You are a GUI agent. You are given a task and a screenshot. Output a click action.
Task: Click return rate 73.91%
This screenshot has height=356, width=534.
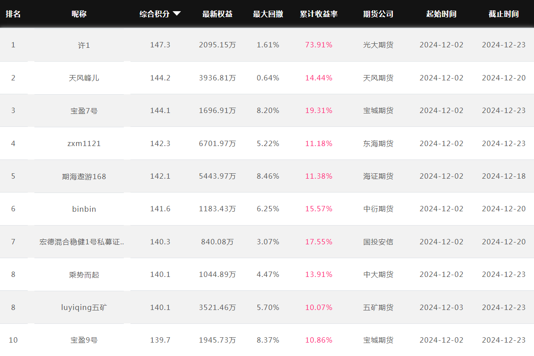coord(319,45)
